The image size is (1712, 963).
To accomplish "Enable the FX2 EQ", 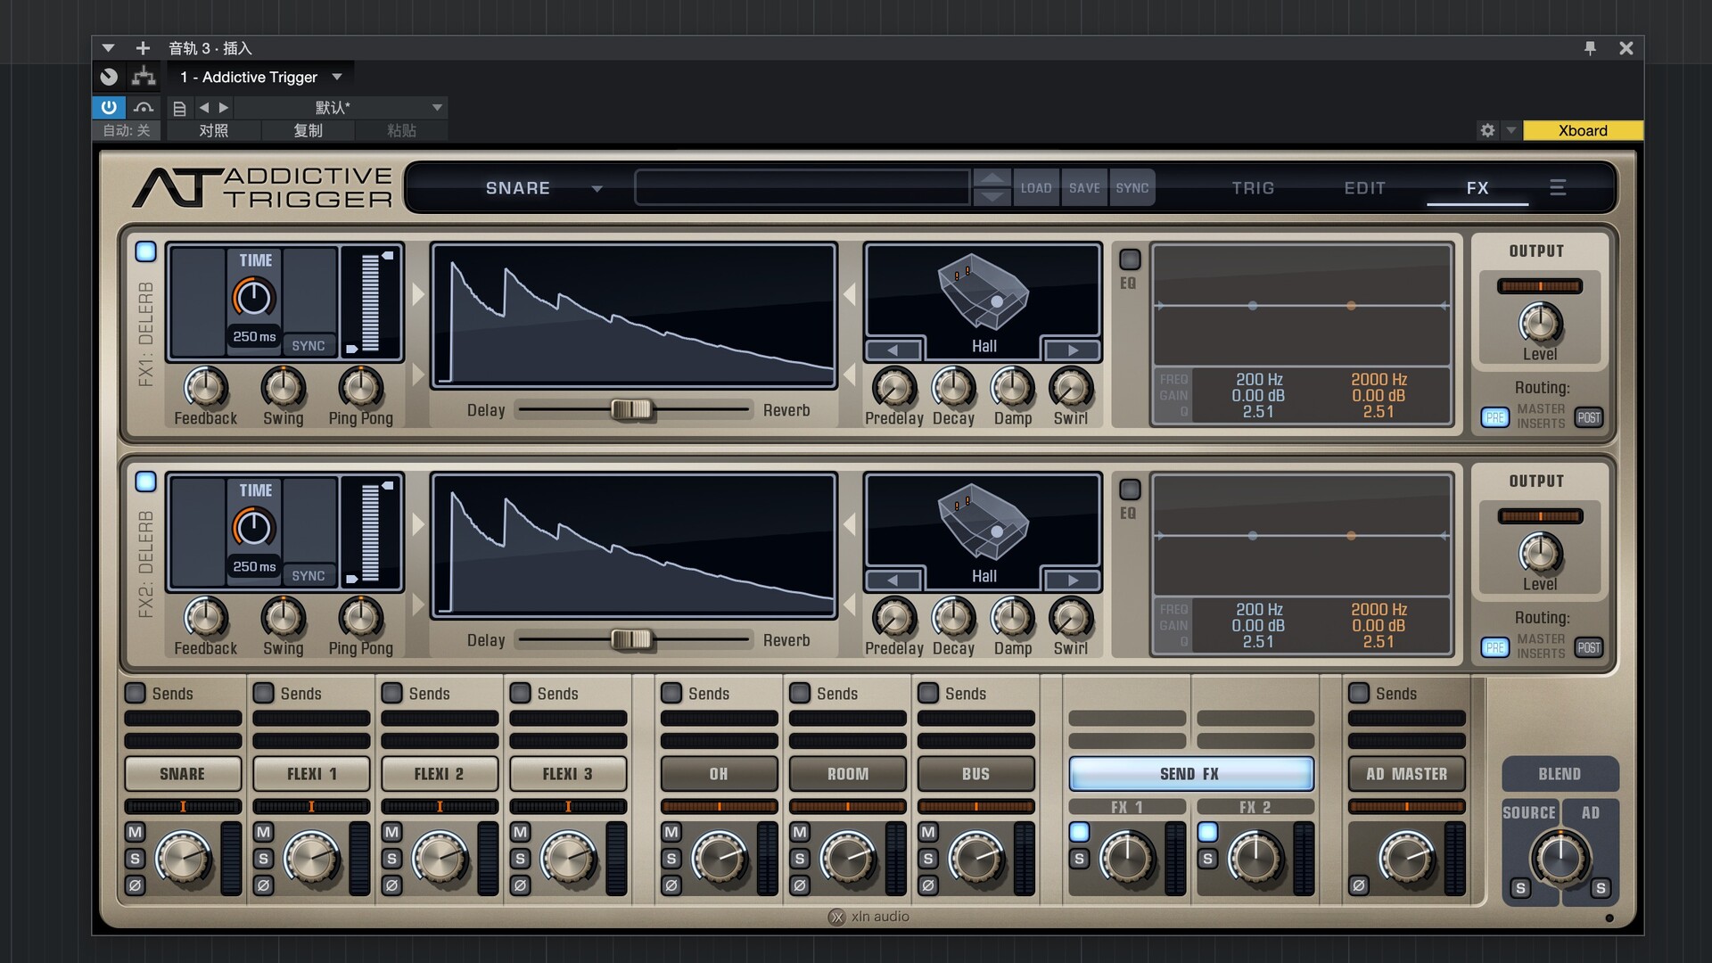I will [x=1130, y=490].
